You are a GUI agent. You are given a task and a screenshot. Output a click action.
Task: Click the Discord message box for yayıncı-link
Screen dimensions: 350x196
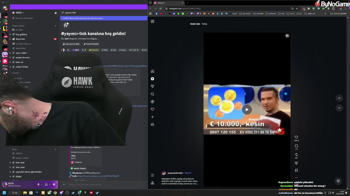coord(107,185)
